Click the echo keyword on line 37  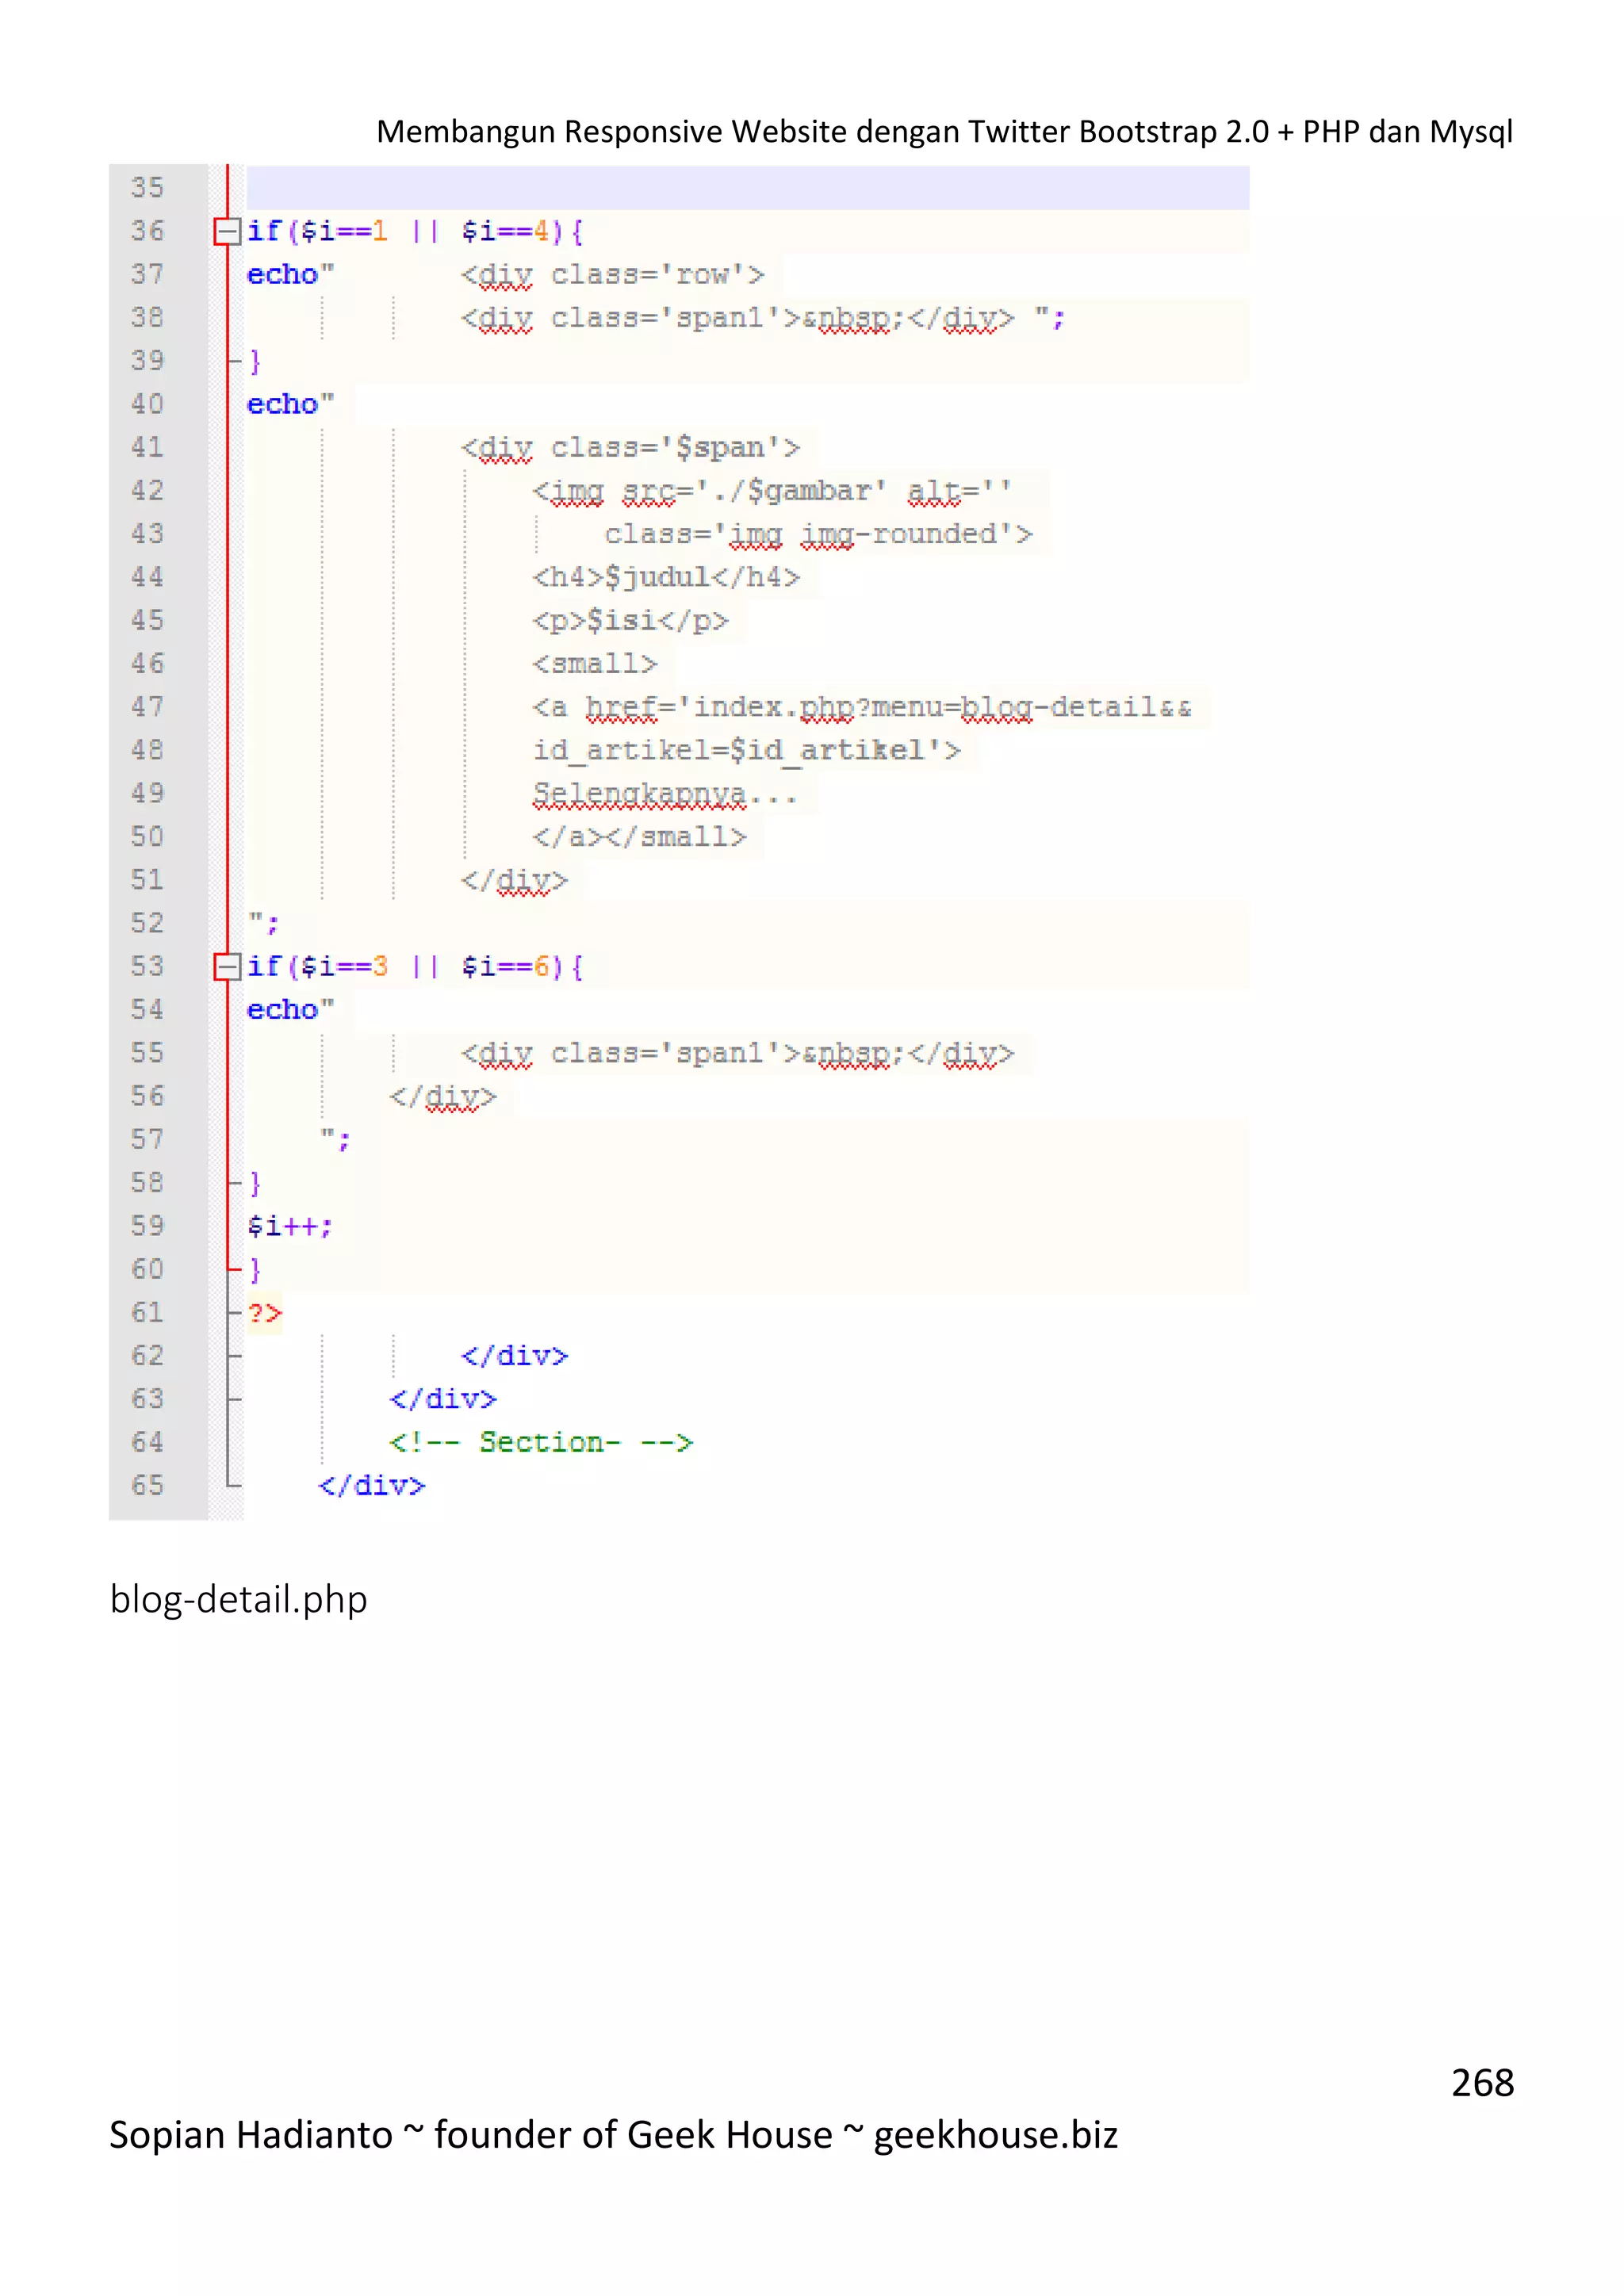pyautogui.click(x=282, y=275)
